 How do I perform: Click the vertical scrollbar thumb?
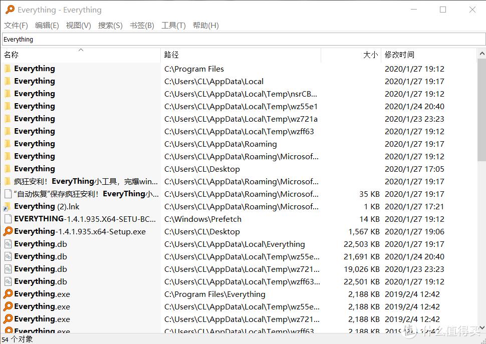(x=481, y=110)
